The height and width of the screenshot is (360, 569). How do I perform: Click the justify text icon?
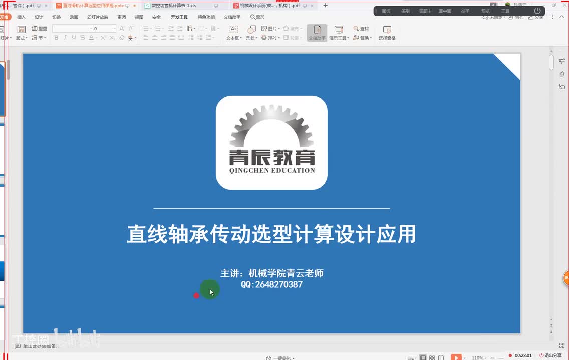click(x=172, y=37)
